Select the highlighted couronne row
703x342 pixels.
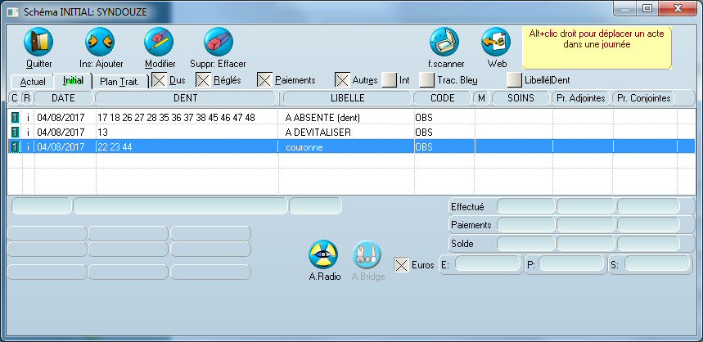coord(352,146)
